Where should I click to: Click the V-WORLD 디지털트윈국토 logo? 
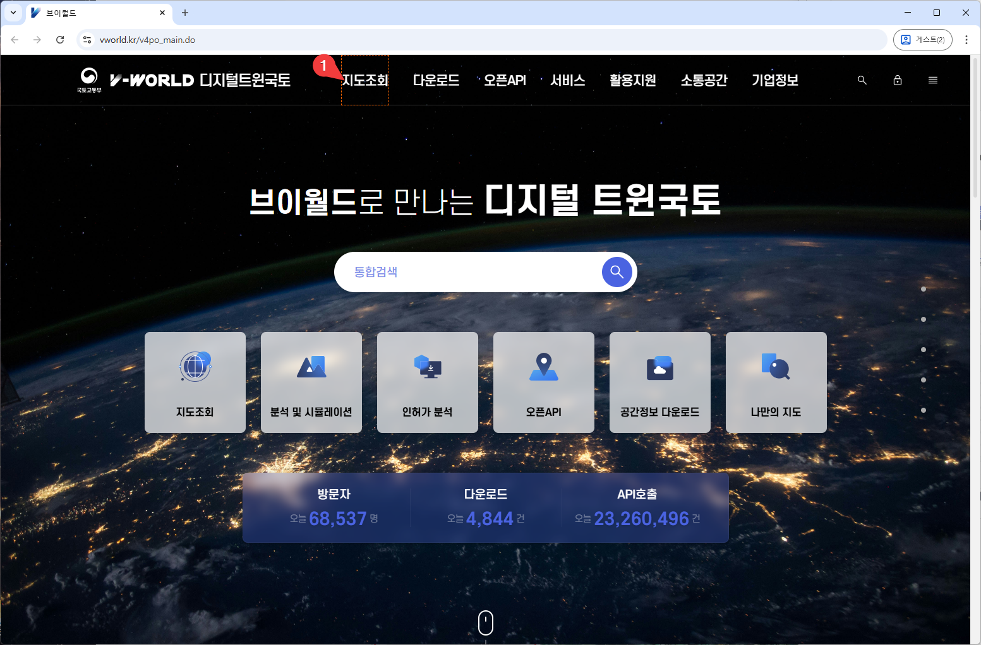(200, 80)
